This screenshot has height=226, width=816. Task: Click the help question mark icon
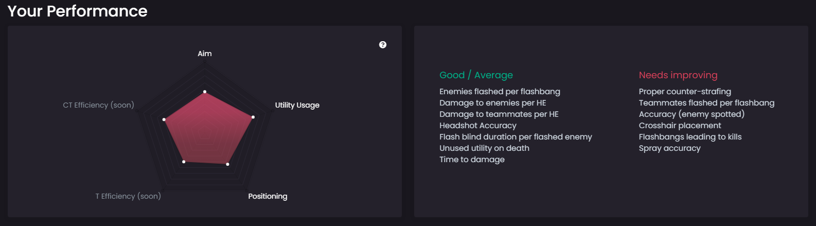(x=383, y=45)
